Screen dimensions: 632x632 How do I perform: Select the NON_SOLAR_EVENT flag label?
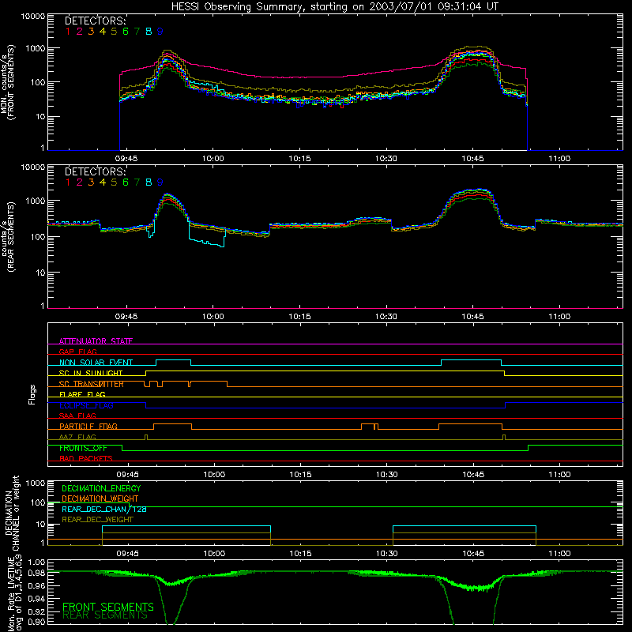pyautogui.click(x=96, y=363)
